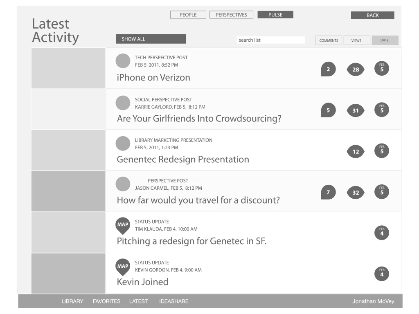The image size is (419, 314).
Task: Click the views badge 12 on the presentation entry
Action: click(355, 151)
